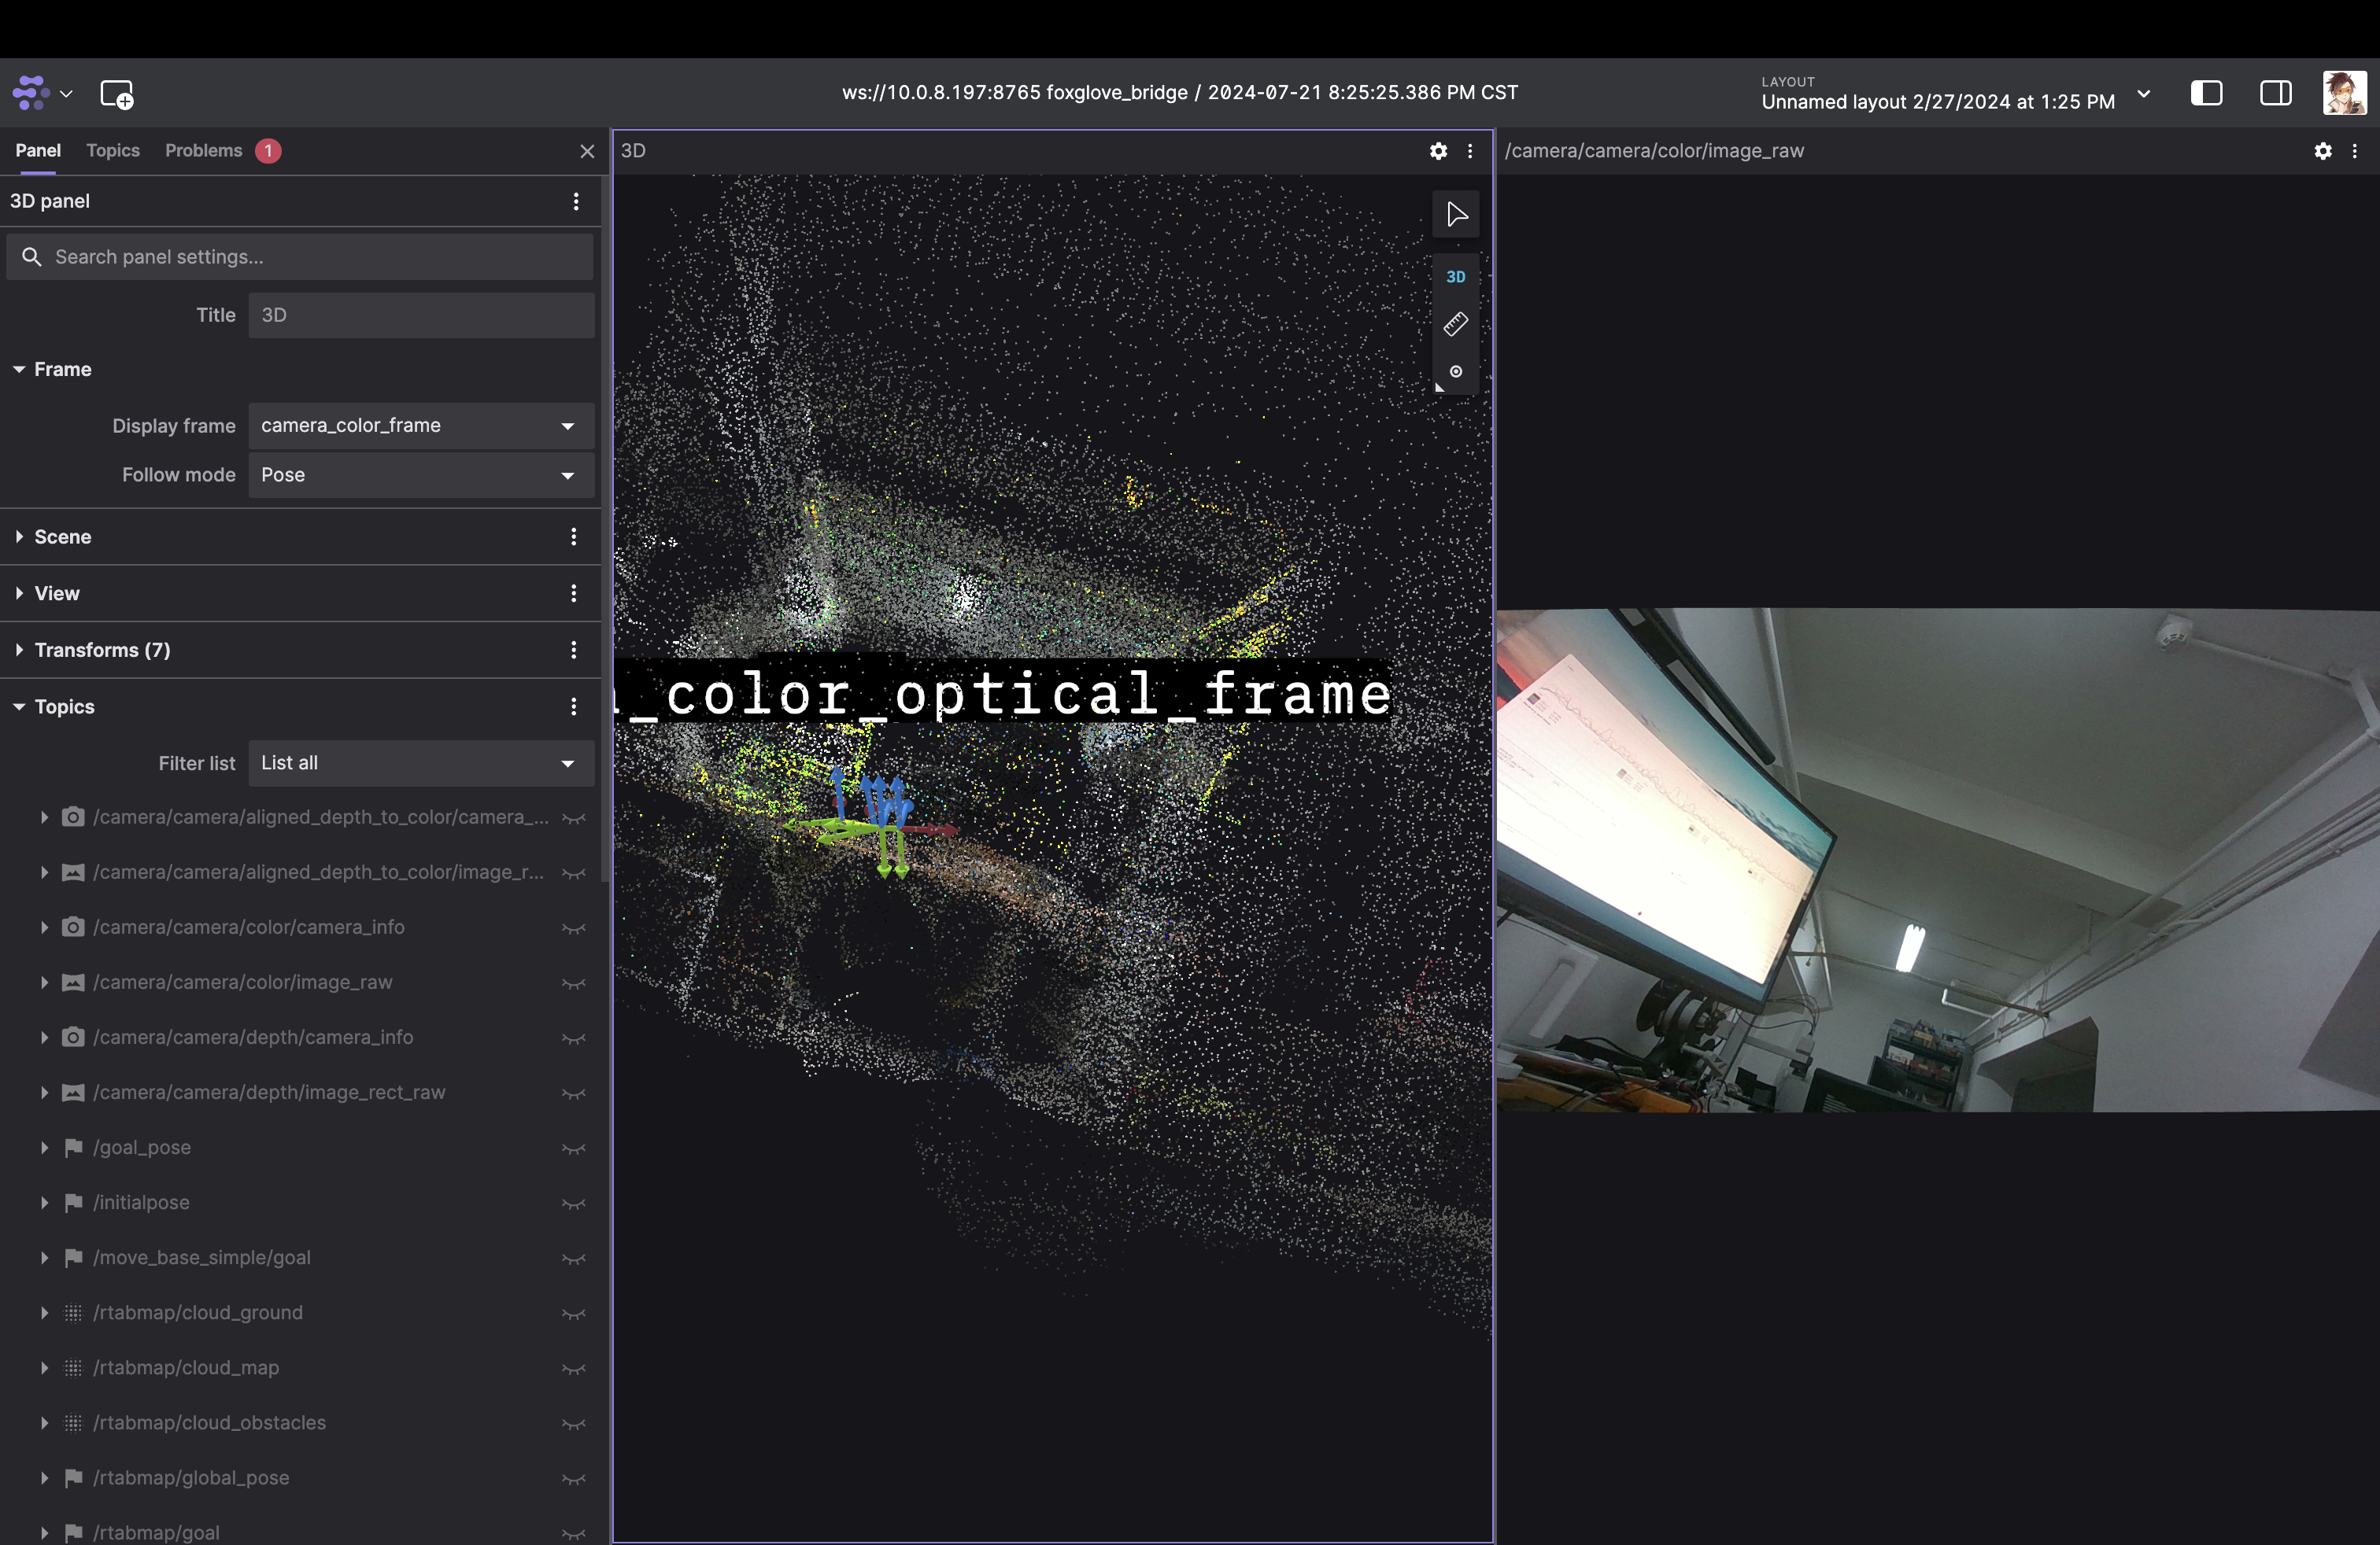Select the publish point tool
The height and width of the screenshot is (1545, 2380).
click(1456, 372)
